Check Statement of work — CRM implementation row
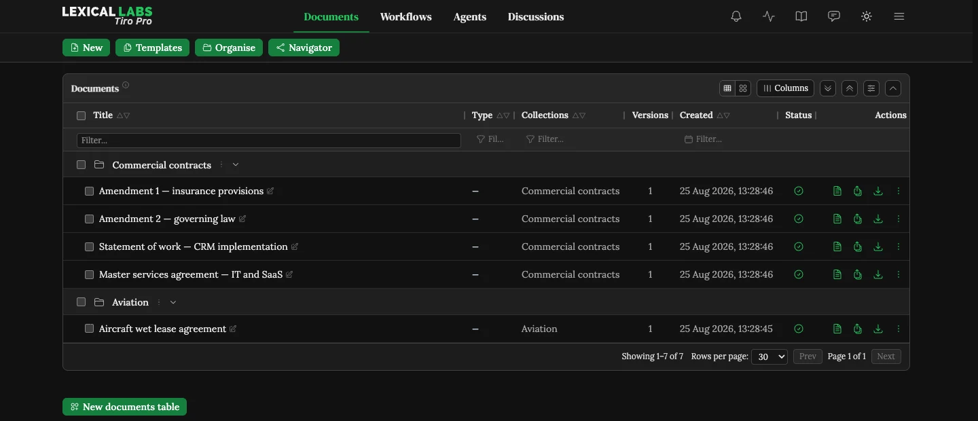This screenshot has width=978, height=421. (x=89, y=247)
